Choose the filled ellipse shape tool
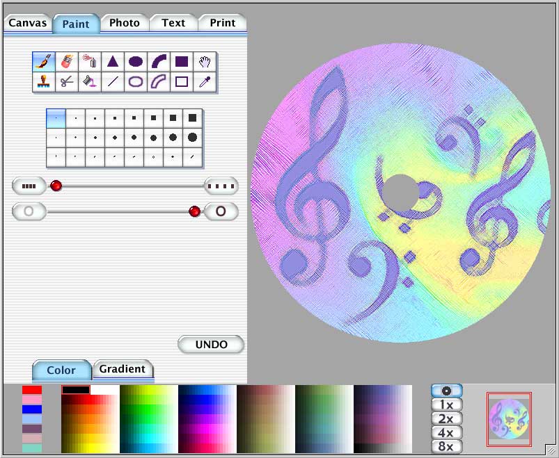Screen dimensions: 559x458 136,62
